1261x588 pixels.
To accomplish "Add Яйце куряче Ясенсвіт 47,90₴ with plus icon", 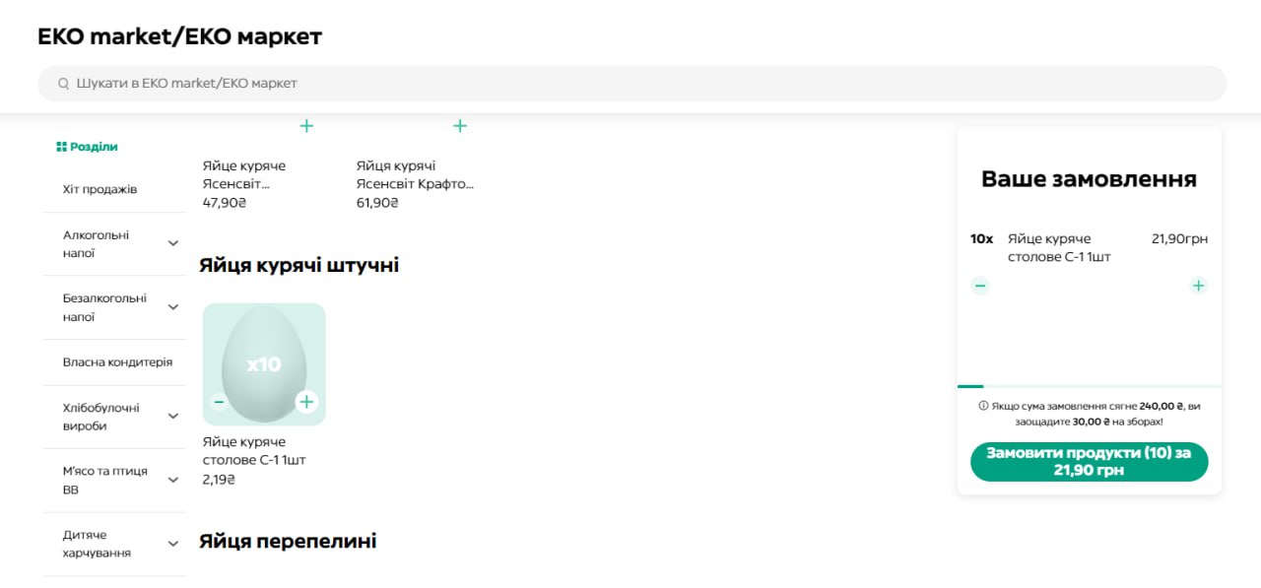I will tap(306, 126).
